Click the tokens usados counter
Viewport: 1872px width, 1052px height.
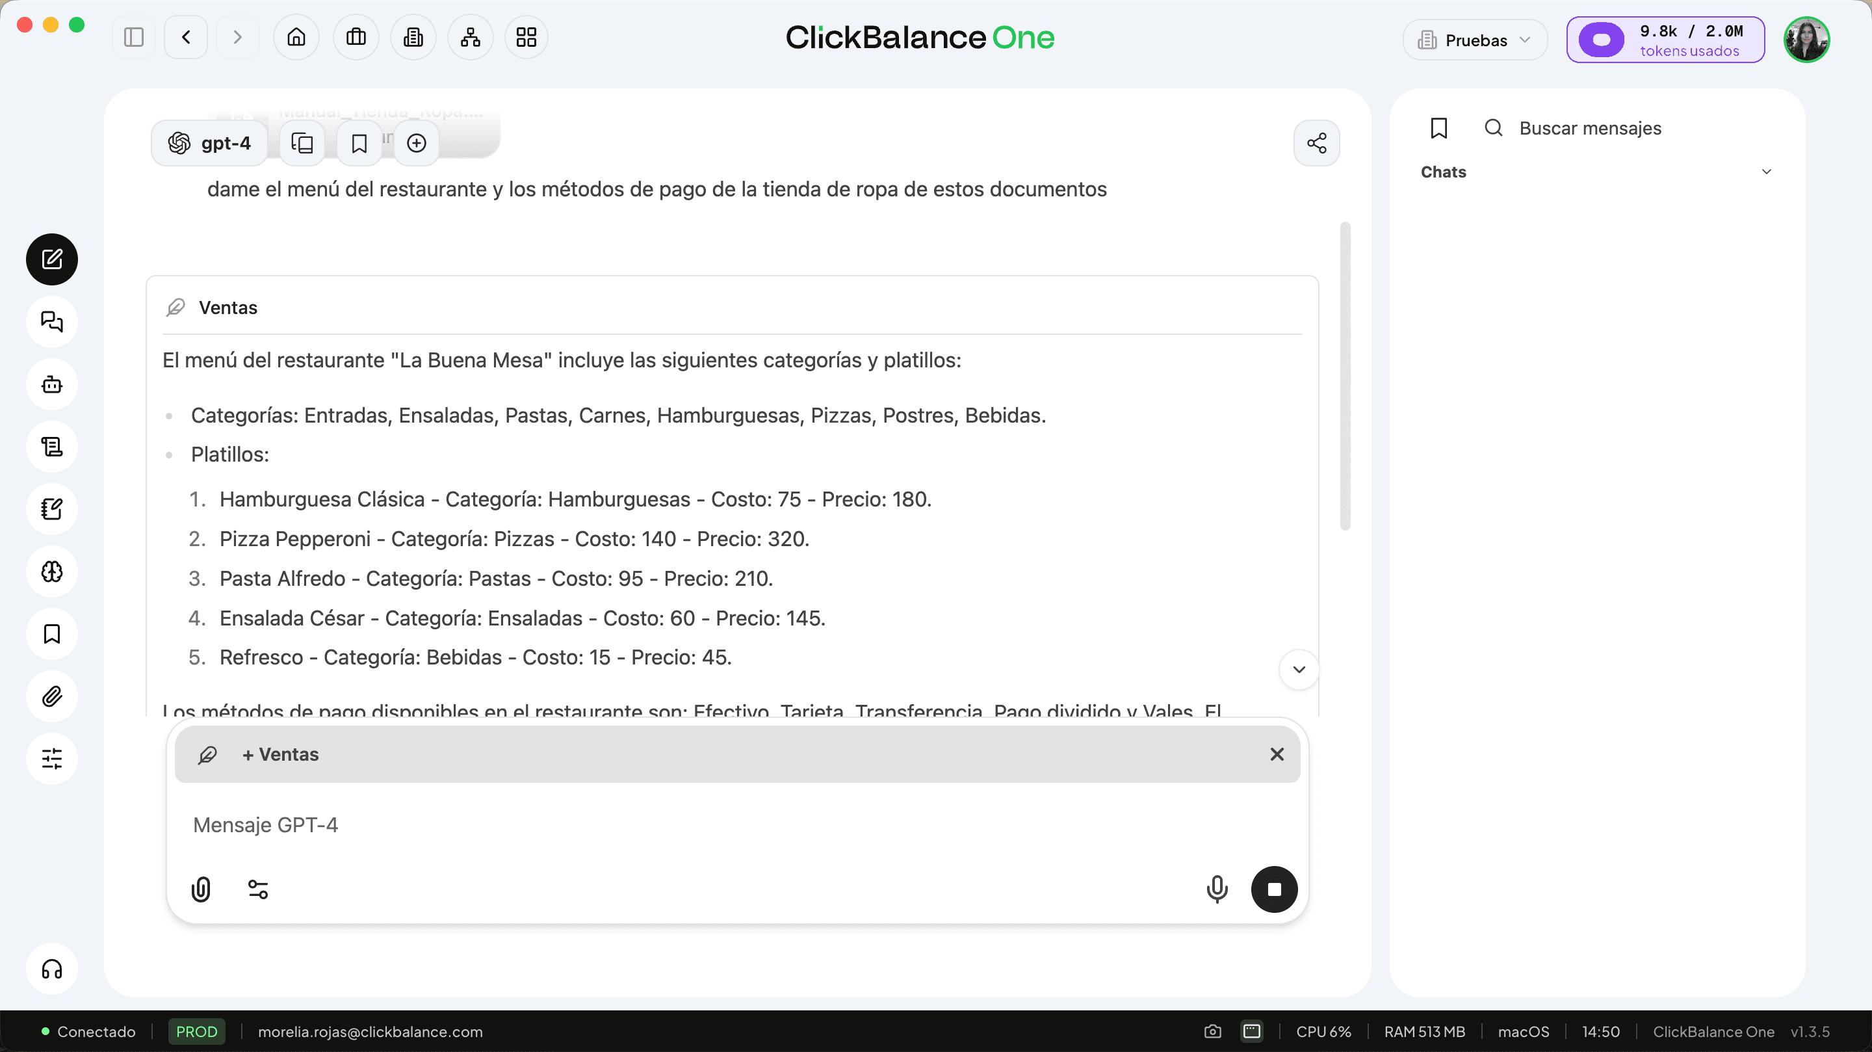1665,40
